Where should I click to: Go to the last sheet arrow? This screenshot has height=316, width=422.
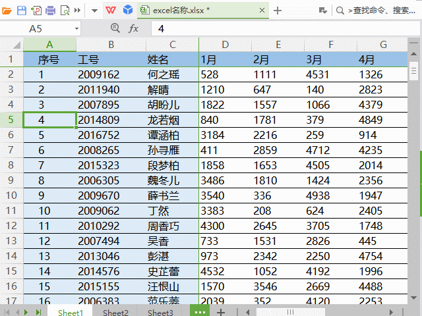click(x=38, y=312)
